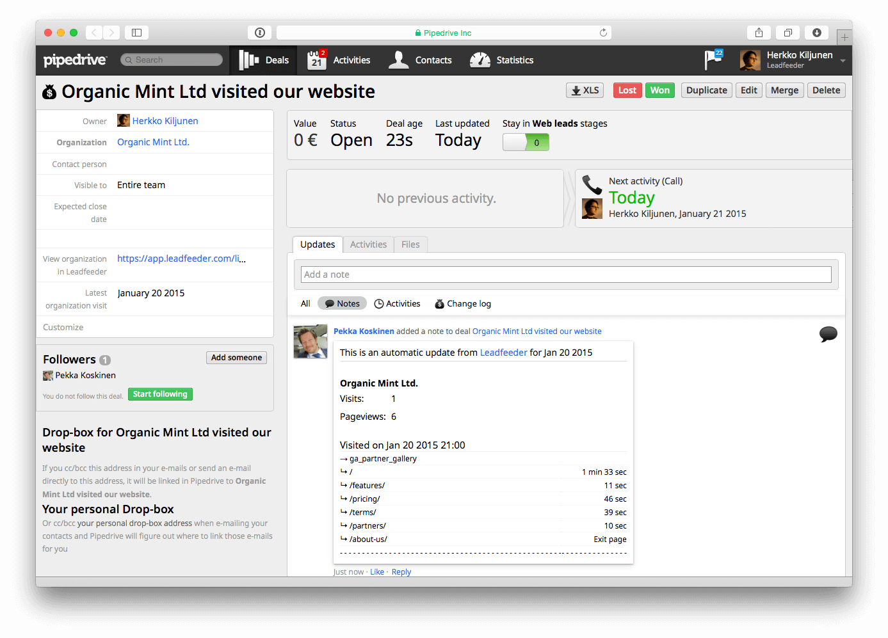This screenshot has height=638, width=888.
Task: Go back in Safari browser
Action: tap(94, 33)
